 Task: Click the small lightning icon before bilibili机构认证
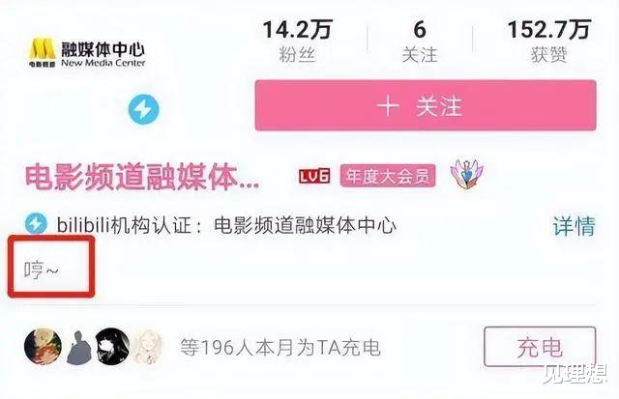36,224
